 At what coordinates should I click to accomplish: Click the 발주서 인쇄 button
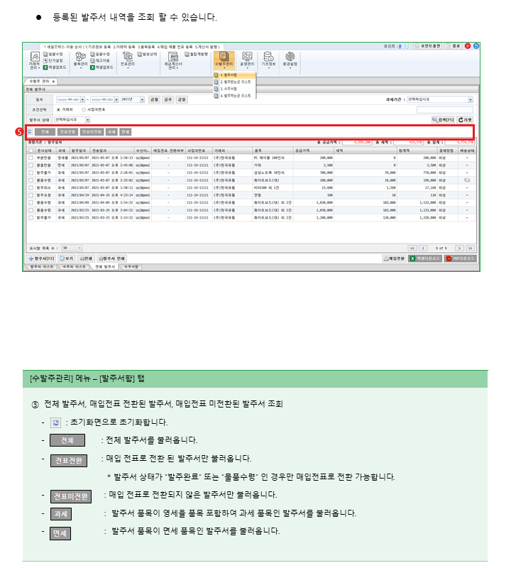(112, 258)
